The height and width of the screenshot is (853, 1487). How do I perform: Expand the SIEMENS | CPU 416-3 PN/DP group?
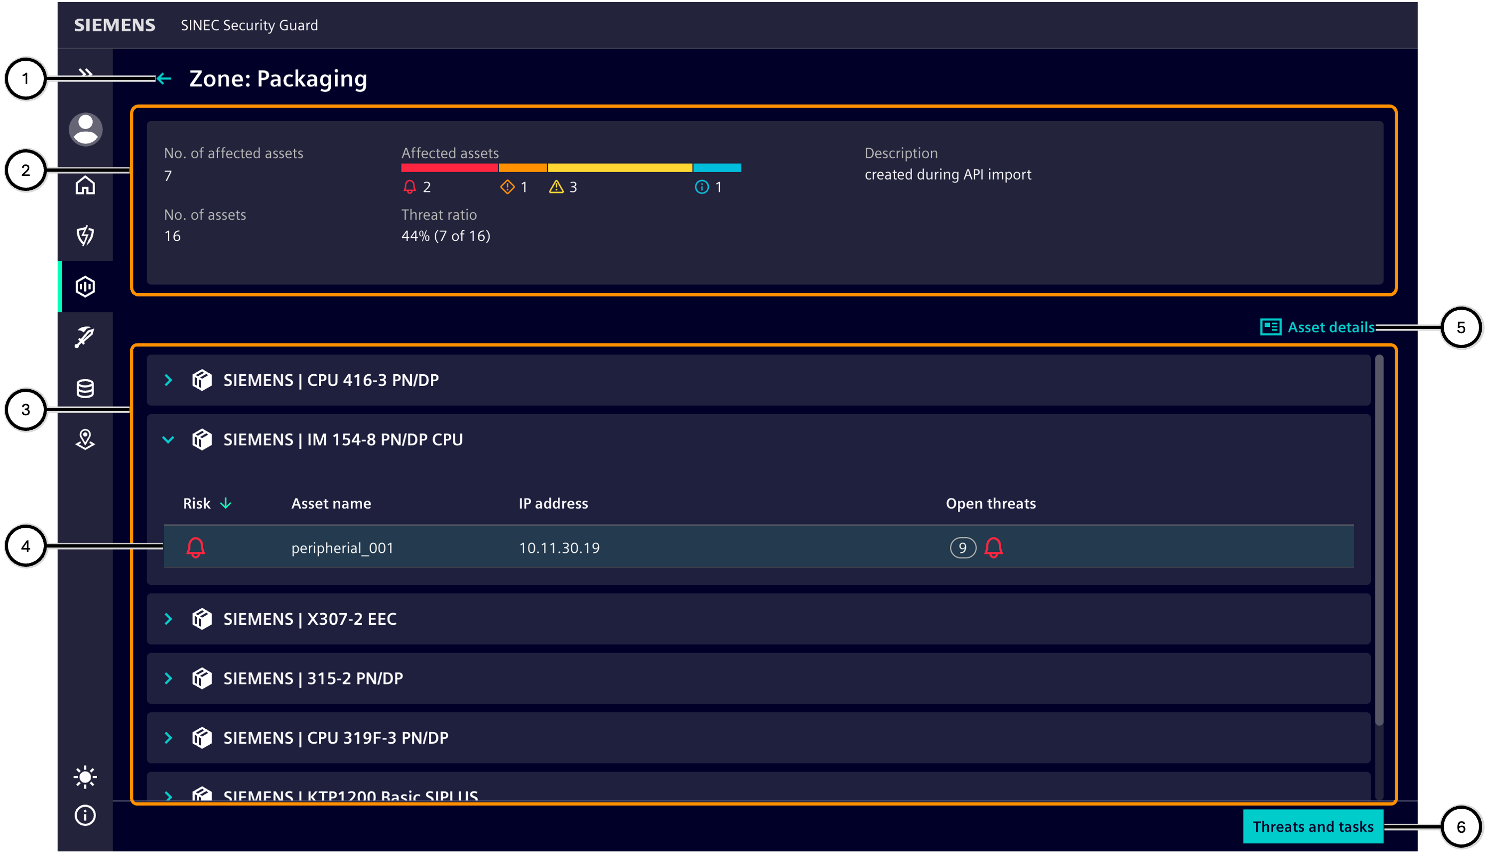(169, 380)
